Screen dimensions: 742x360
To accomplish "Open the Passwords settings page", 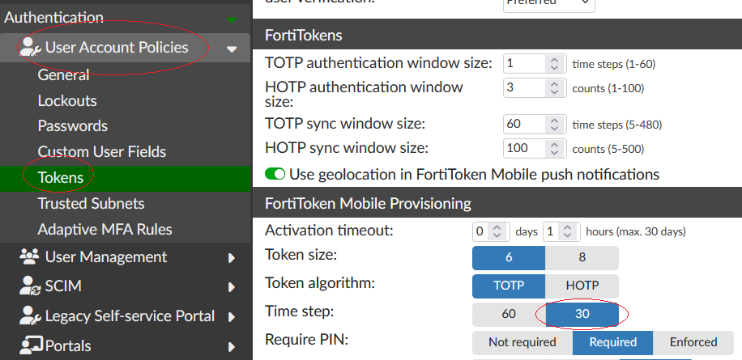I will coord(73,126).
